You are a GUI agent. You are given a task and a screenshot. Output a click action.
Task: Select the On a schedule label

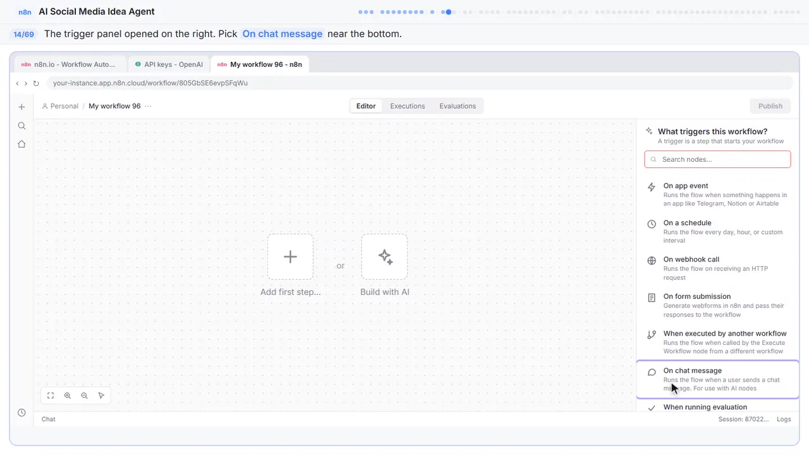[x=687, y=222]
